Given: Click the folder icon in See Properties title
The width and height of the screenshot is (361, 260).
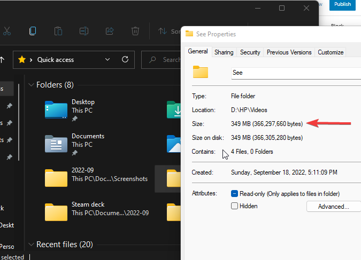Looking at the screenshot, I should tap(189, 34).
